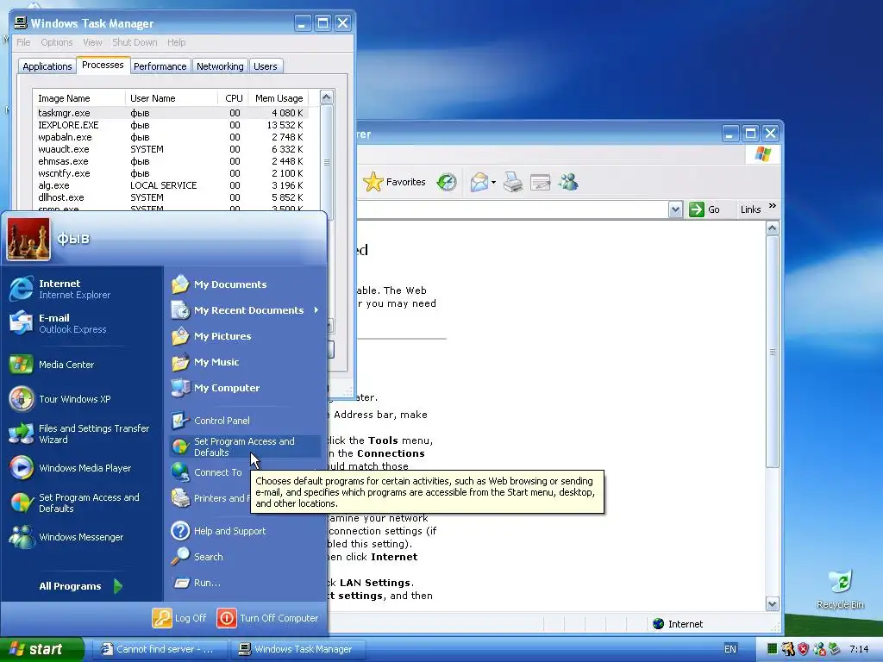Open the Run dialog
The image size is (883, 662).
(196, 583)
